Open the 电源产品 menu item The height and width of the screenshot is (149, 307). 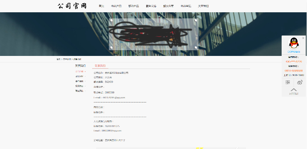tap(116, 6)
